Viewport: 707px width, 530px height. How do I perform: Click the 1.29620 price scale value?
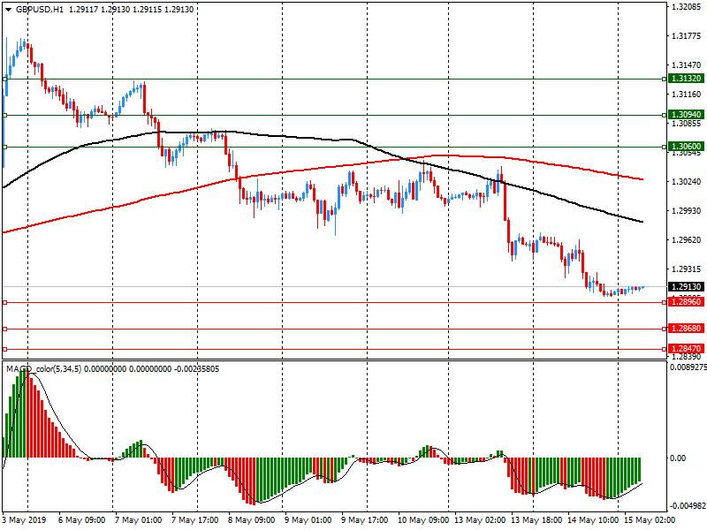pyautogui.click(x=687, y=240)
